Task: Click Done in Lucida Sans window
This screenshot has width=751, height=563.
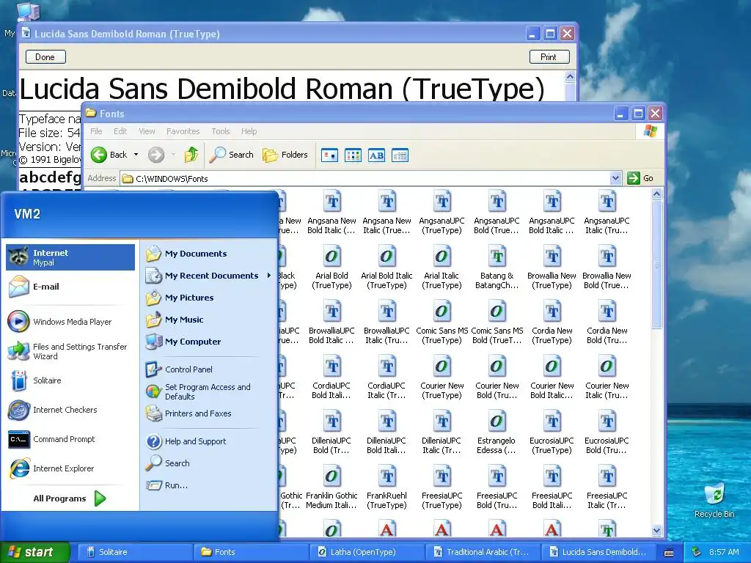Action: coord(45,57)
